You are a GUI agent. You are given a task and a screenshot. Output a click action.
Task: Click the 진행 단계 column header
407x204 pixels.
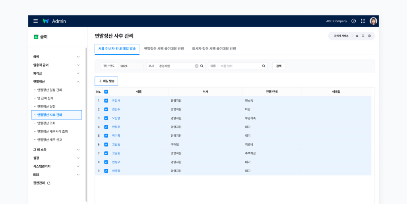(x=272, y=92)
